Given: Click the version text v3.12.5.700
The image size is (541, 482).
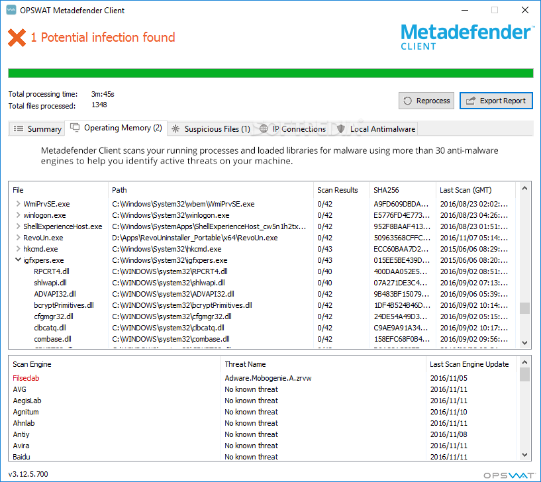Looking at the screenshot, I should (x=28, y=474).
